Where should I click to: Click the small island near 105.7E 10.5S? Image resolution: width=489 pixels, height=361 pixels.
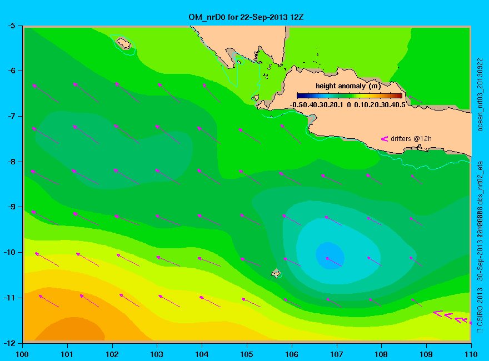tap(276, 273)
